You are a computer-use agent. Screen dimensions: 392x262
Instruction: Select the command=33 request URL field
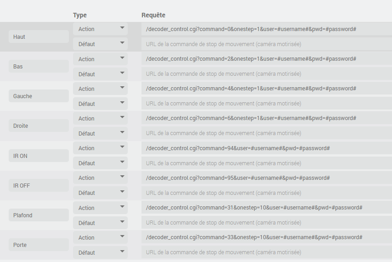tap(267, 237)
